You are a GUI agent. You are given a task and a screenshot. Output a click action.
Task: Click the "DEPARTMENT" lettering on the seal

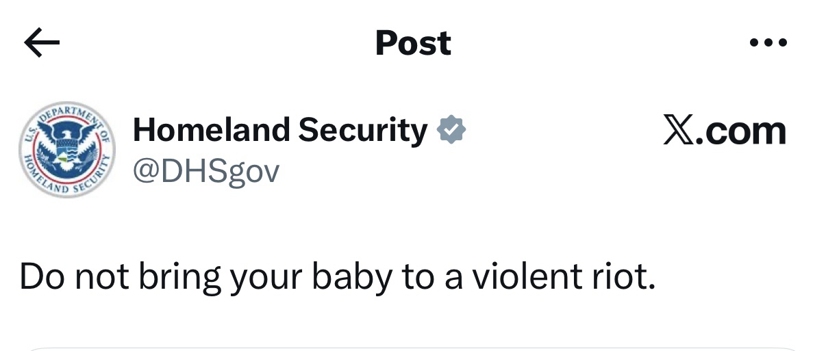pos(65,112)
